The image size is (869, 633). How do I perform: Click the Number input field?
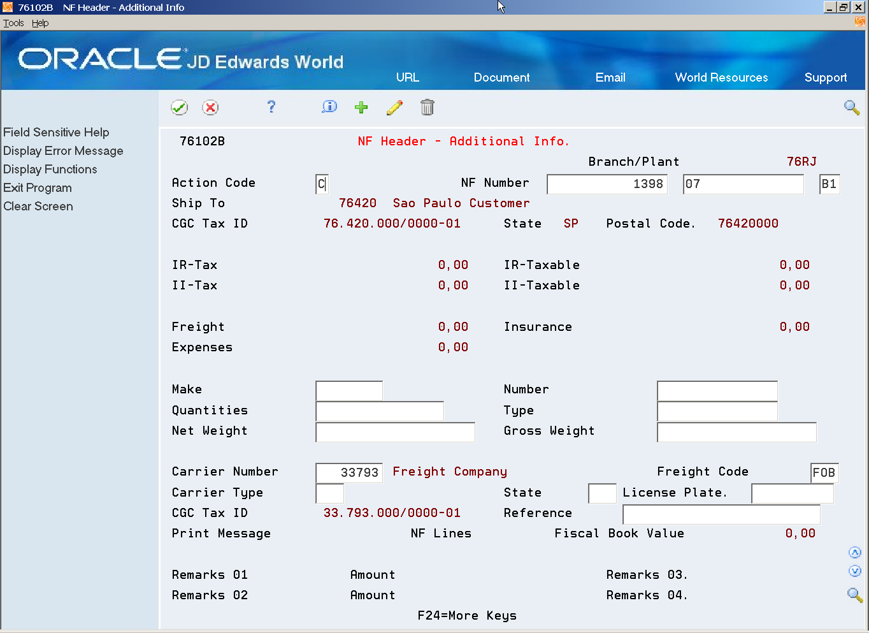pos(717,390)
